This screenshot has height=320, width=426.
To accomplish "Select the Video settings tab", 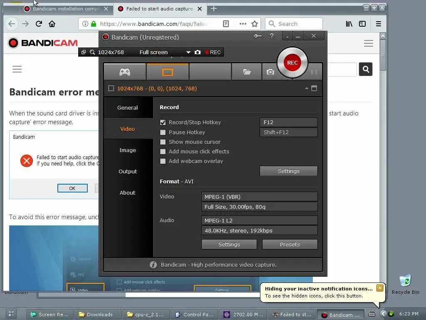I will click(x=127, y=129).
